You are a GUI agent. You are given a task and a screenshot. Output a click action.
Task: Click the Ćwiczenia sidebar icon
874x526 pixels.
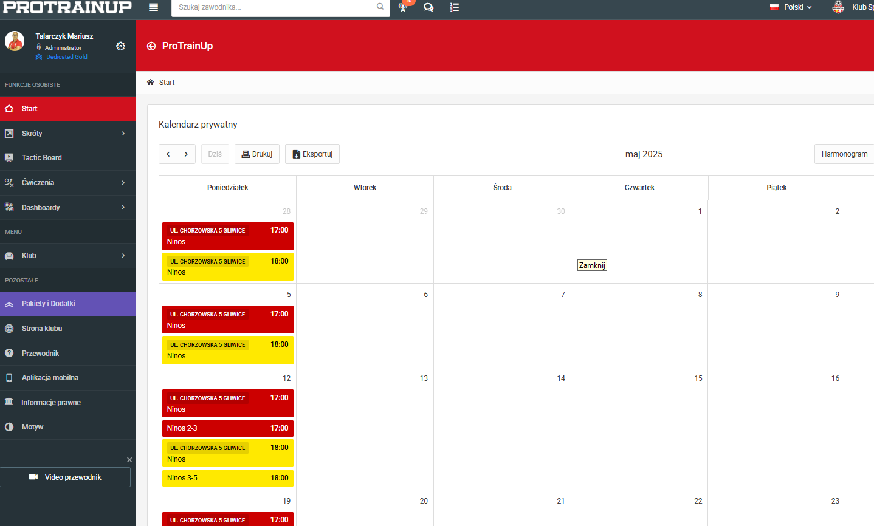coord(9,182)
